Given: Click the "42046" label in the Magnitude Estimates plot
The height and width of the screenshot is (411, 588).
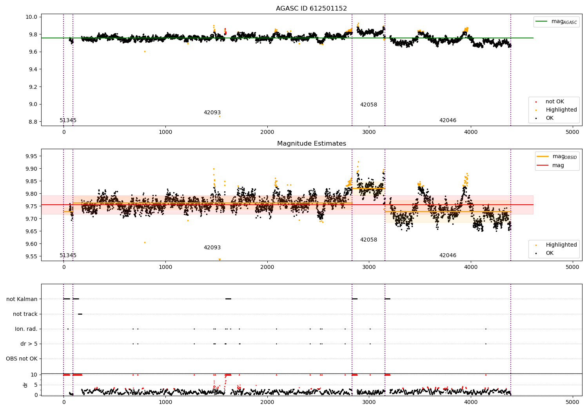Looking at the screenshot, I should [448, 256].
